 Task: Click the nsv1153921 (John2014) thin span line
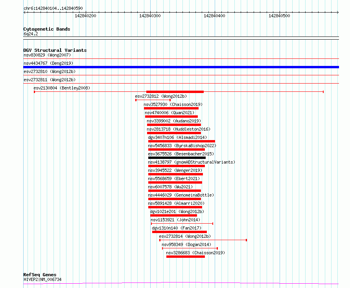coord(182,224)
